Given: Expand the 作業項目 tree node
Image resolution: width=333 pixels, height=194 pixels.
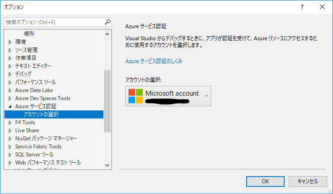Looking at the screenshot, I should coord(10,58).
